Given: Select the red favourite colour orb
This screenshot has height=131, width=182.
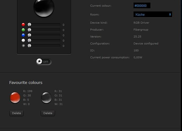Looking at the screenshot, I should [15, 97].
